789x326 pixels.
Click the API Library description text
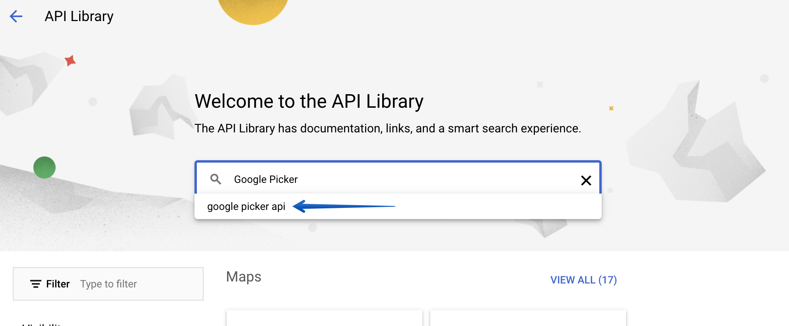click(x=388, y=128)
